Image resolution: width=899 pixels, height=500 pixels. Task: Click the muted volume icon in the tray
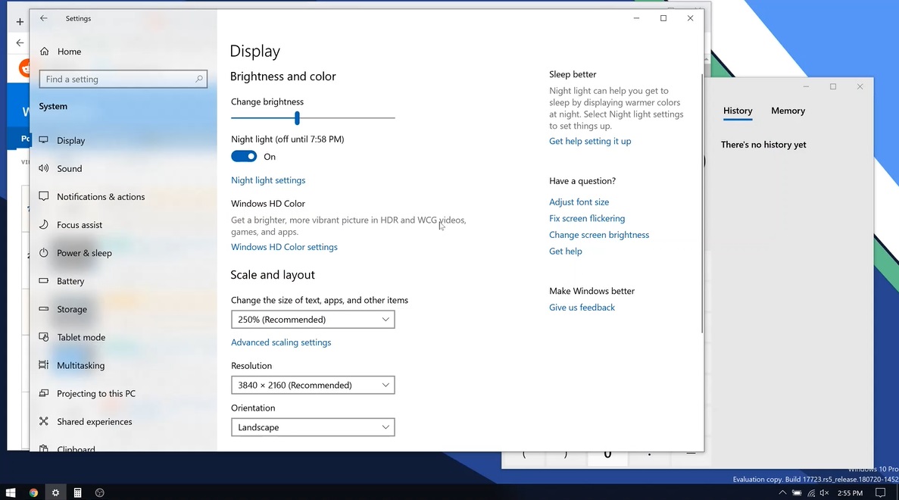[x=825, y=492]
